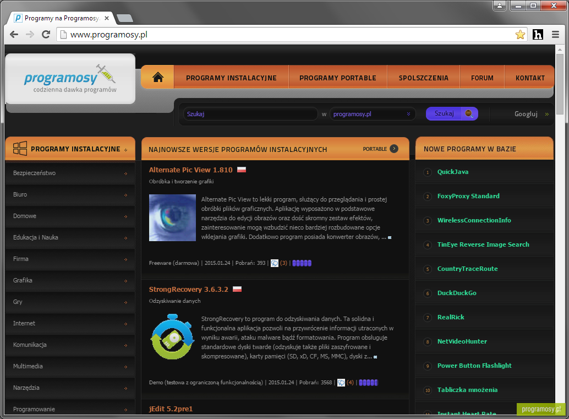Open a new browser tab
This screenshot has width=569, height=419.
tap(125, 18)
